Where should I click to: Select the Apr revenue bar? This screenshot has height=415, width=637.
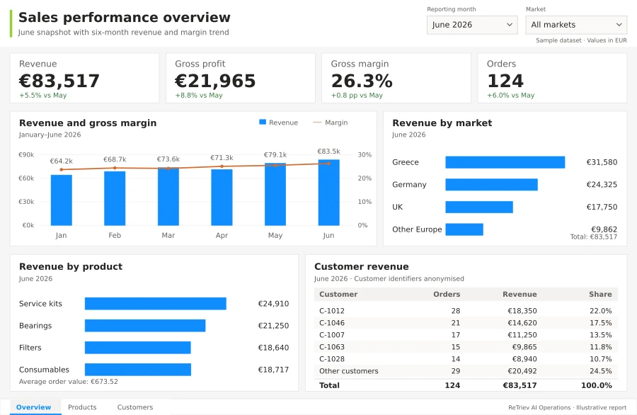(x=222, y=197)
